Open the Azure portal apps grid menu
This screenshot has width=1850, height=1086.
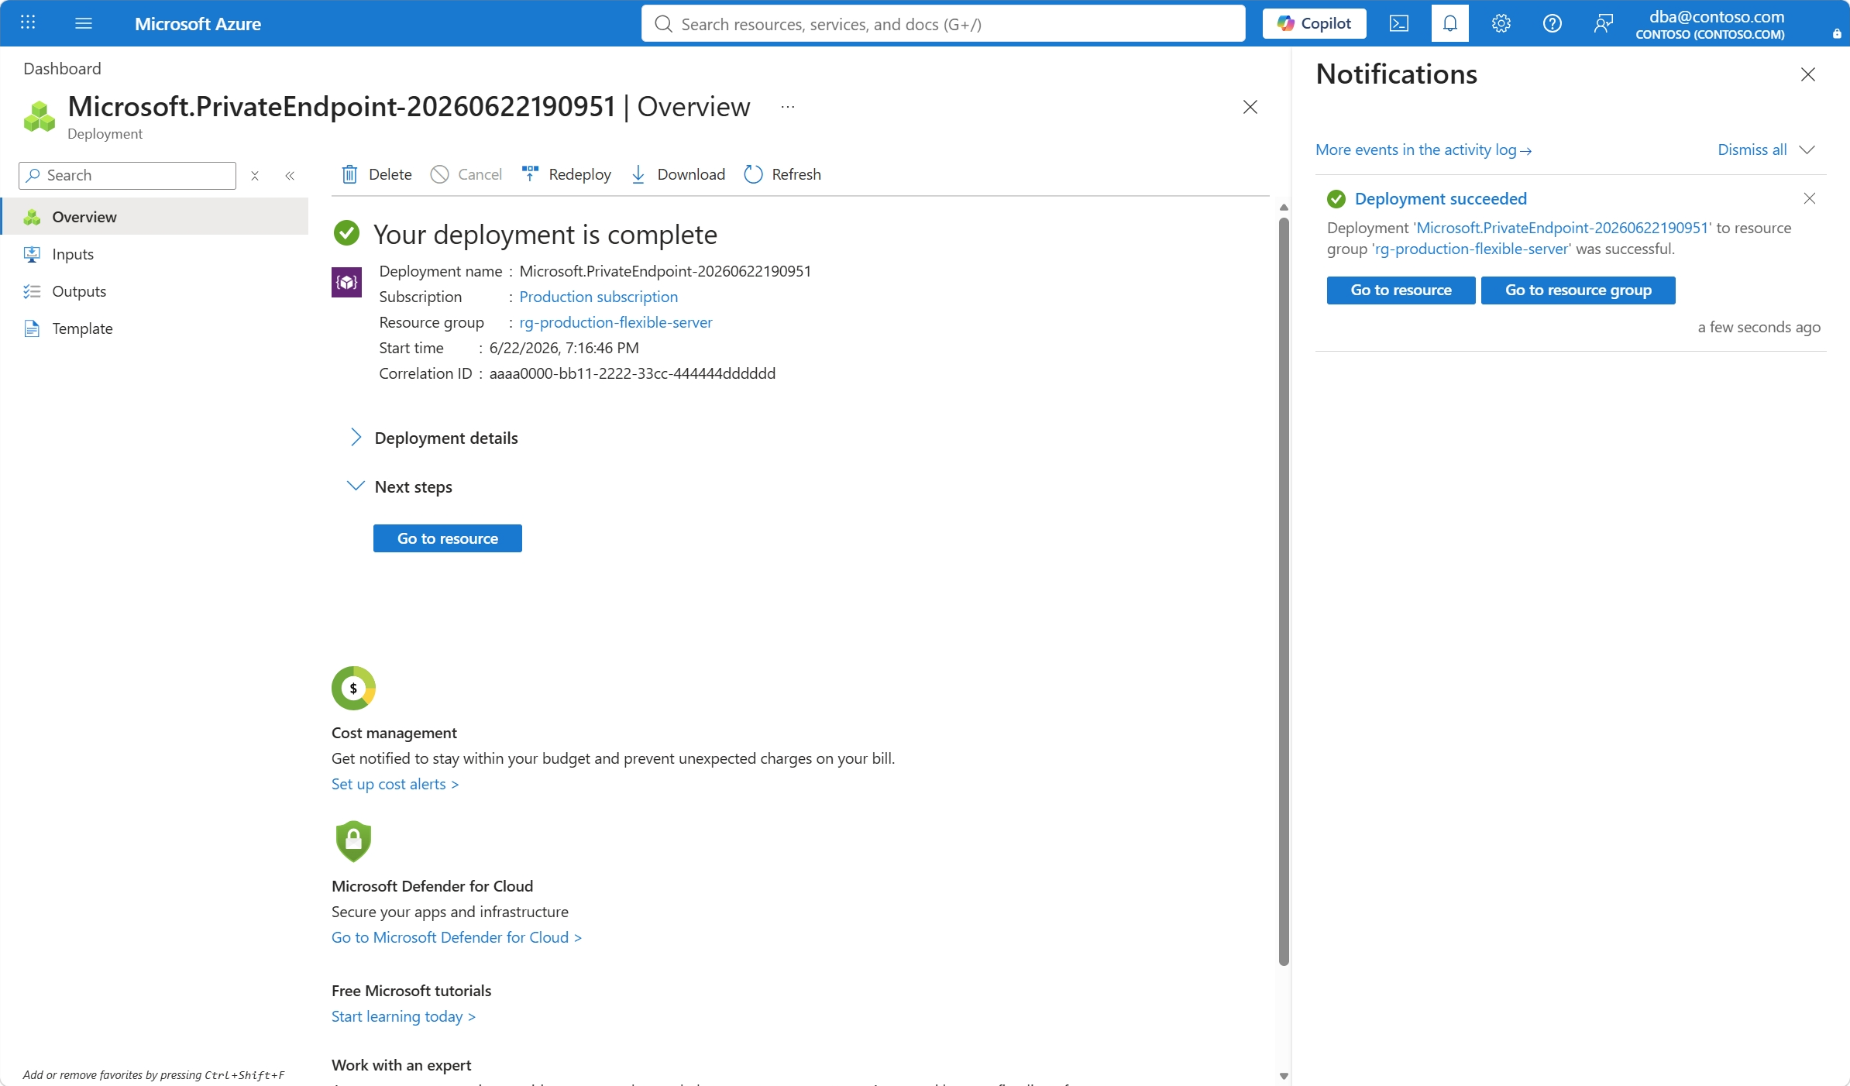pos(28,23)
